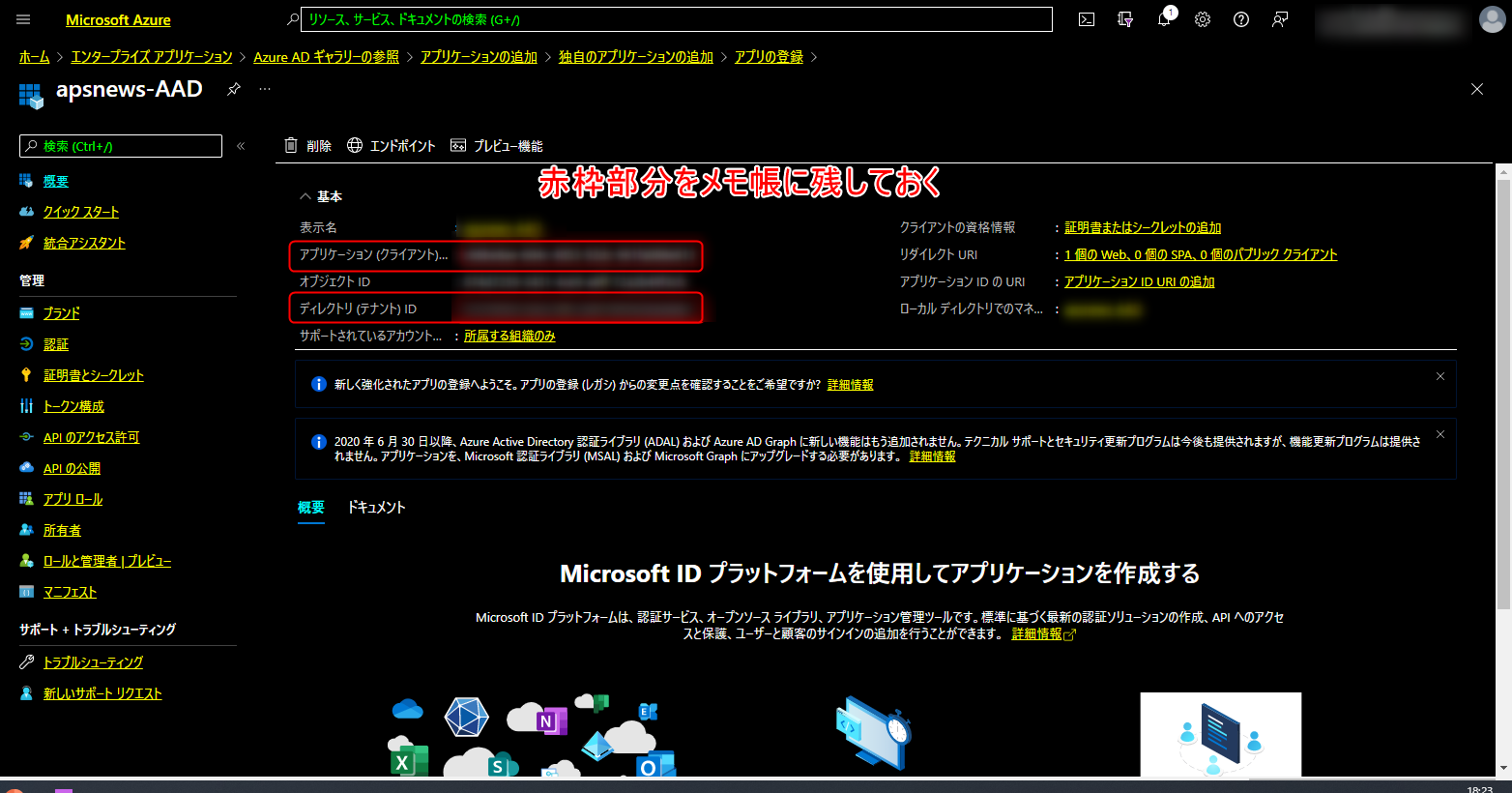The height and width of the screenshot is (793, 1512).
Task: Open ブランド branding in sidebar
Action: coord(62,313)
